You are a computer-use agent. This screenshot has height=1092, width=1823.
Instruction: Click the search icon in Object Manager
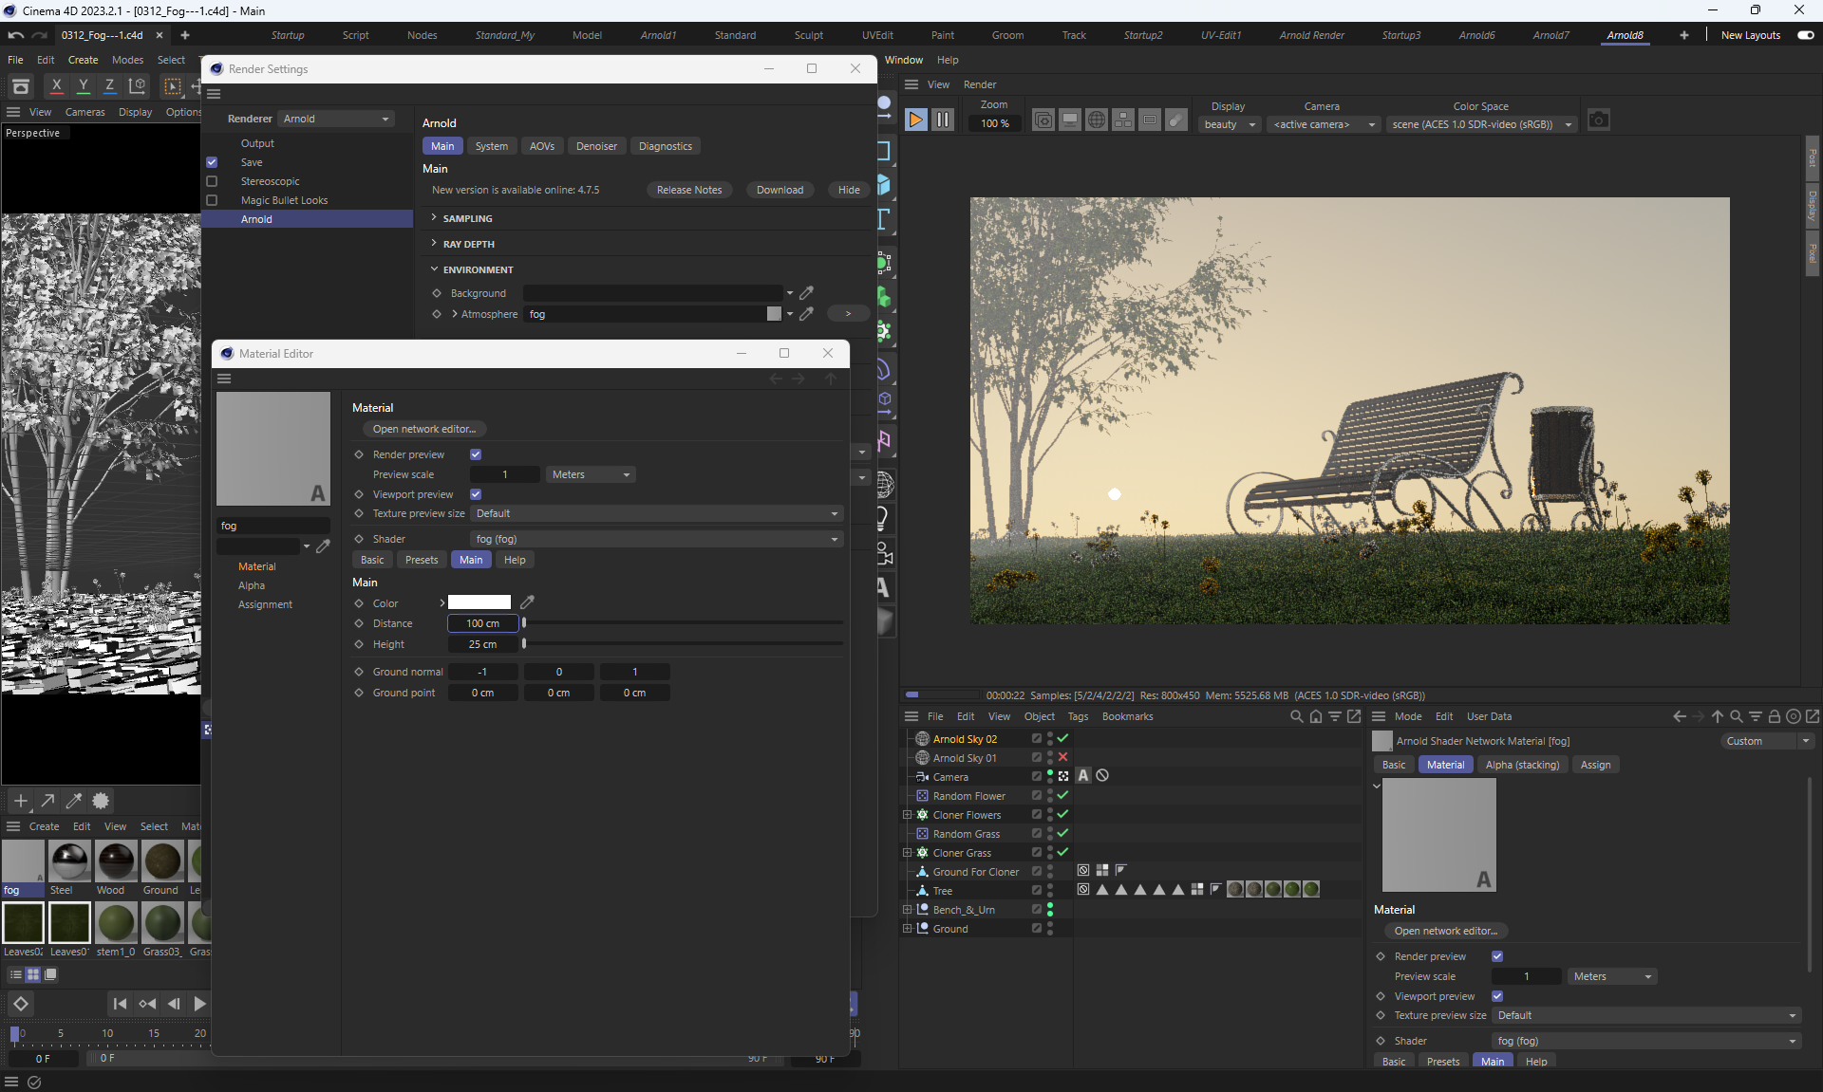point(1296,716)
